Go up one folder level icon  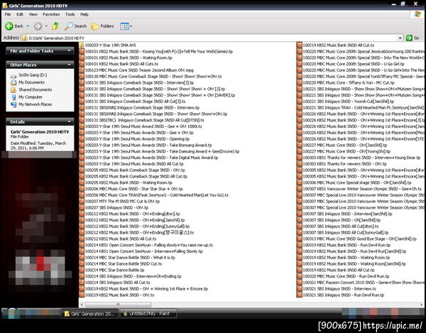[x=55, y=26]
